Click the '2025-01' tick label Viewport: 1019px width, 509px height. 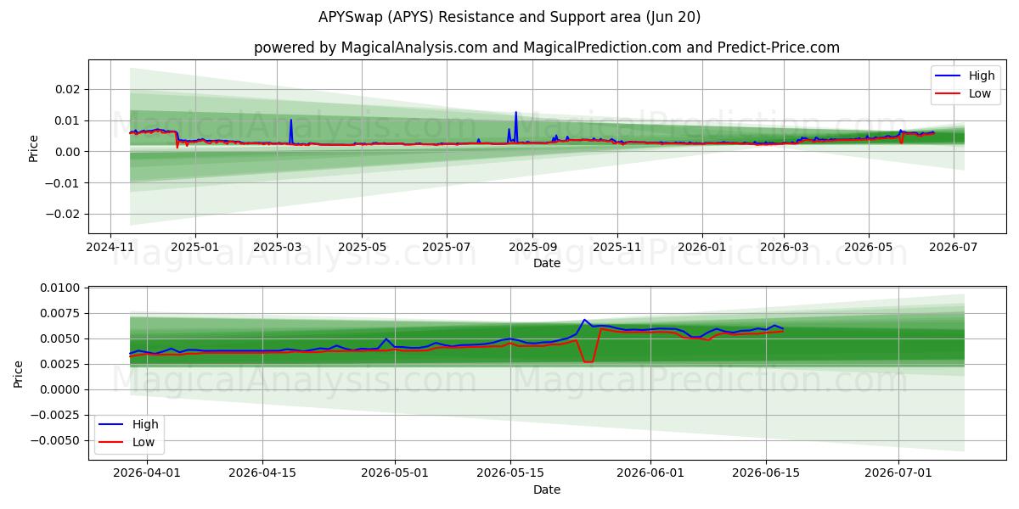pos(195,247)
